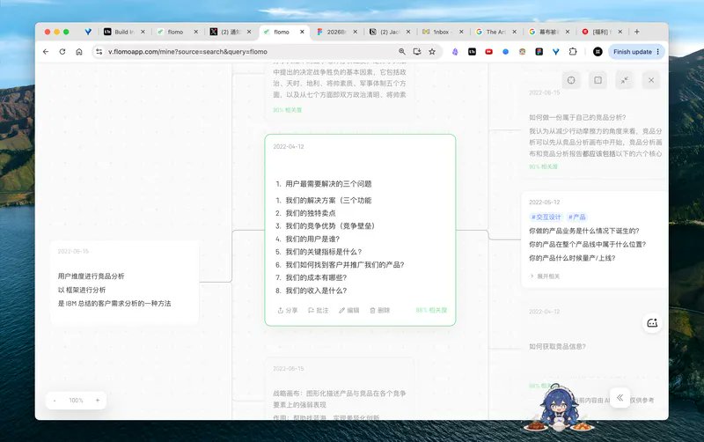Click the exit-fullscreen arrows icon
Screen dimensions: 704x442
625,80
